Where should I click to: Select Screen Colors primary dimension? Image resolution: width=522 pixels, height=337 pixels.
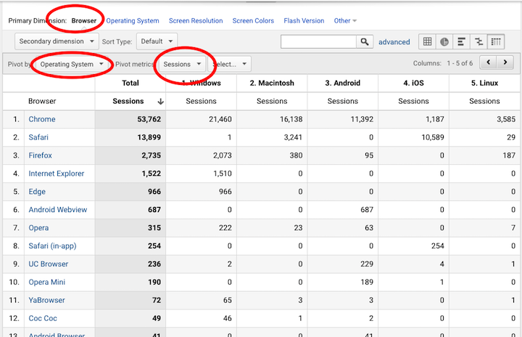pos(253,20)
